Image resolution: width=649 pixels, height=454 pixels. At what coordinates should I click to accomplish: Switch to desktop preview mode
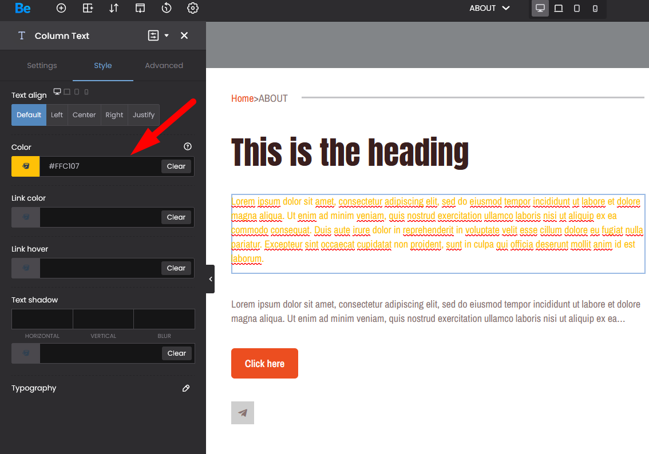(540, 8)
